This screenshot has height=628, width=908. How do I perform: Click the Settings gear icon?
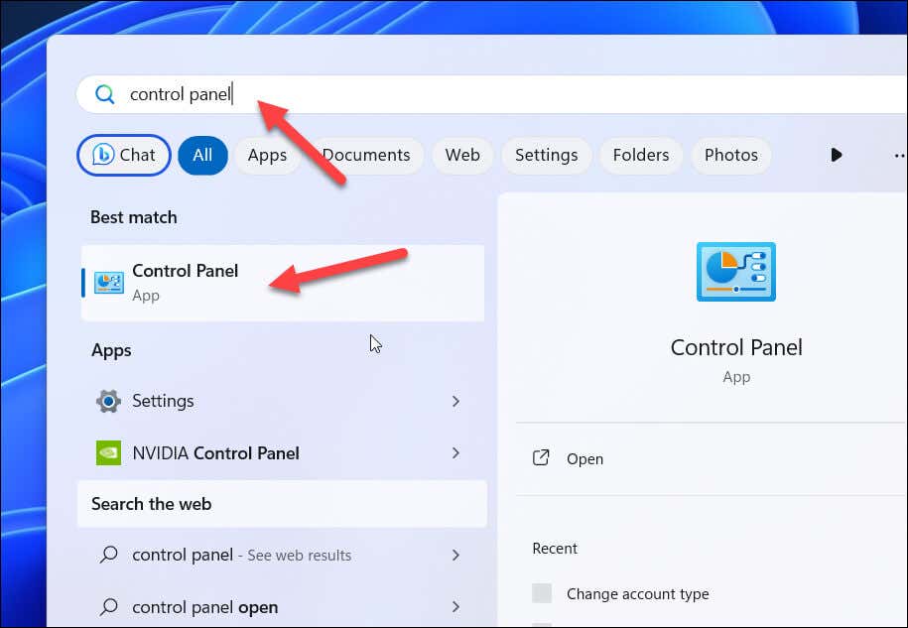[x=108, y=401]
